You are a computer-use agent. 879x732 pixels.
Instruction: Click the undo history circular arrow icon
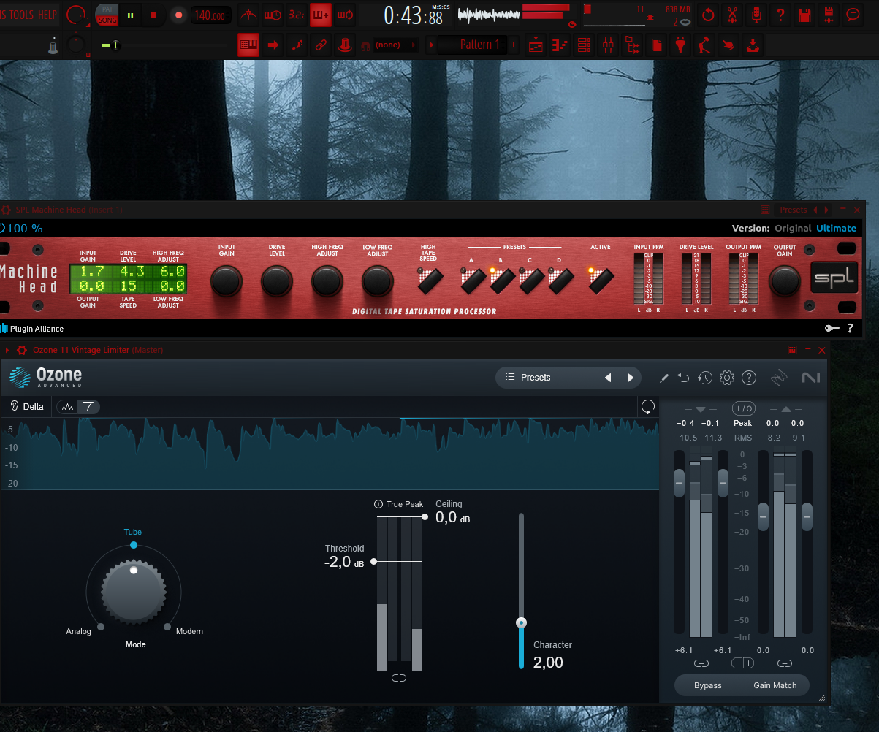[x=708, y=15]
